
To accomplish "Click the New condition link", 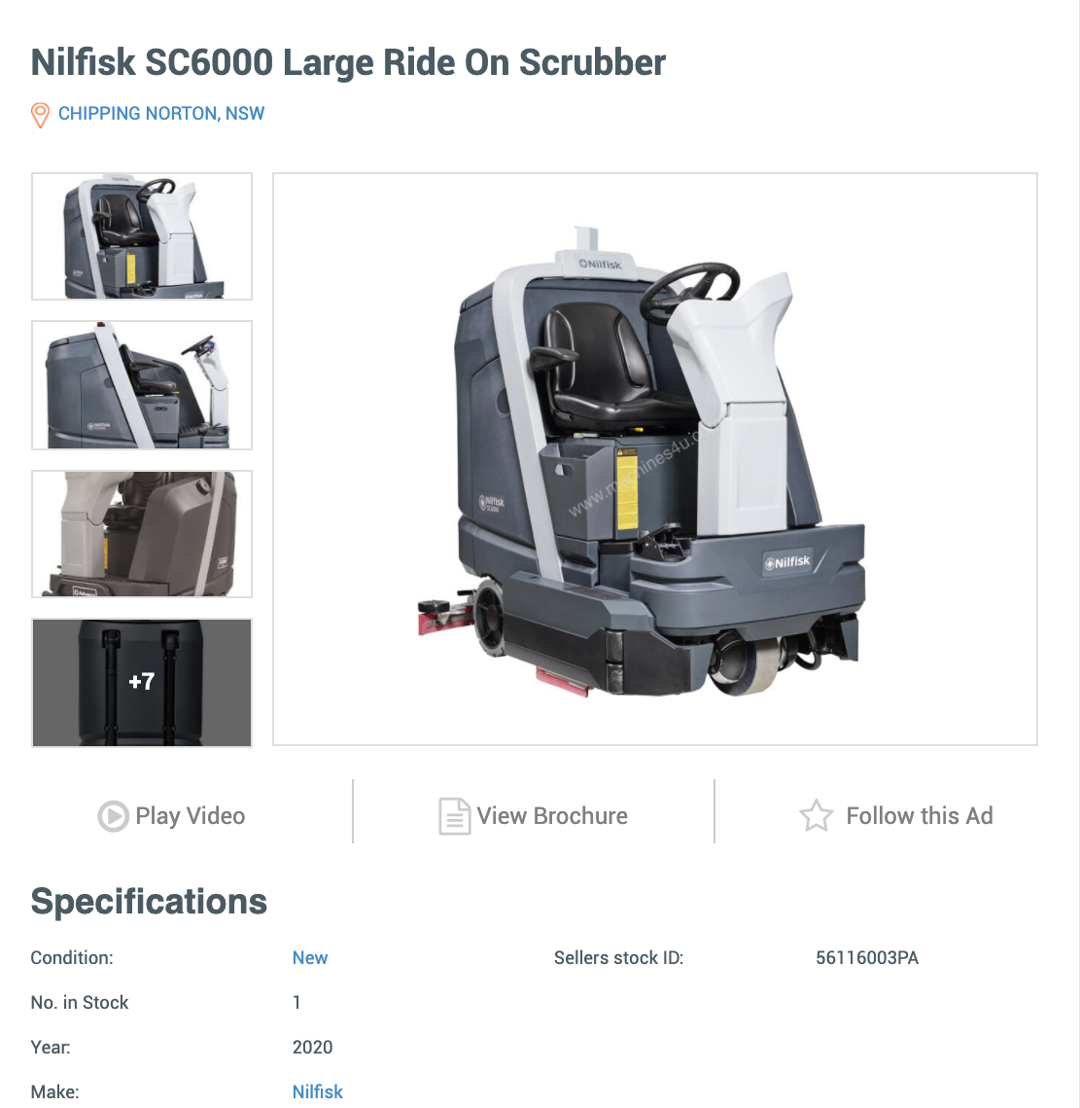I will (310, 958).
